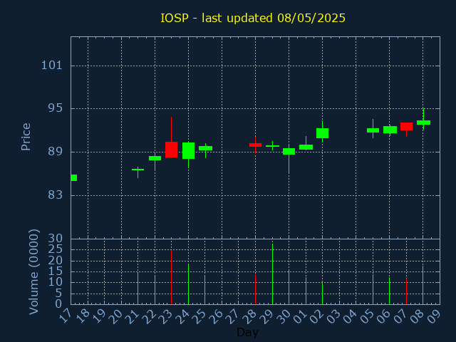Click the chart title "IOSP - last updated 08/05/2025"
This screenshot has width=456, height=342.
[x=253, y=18]
